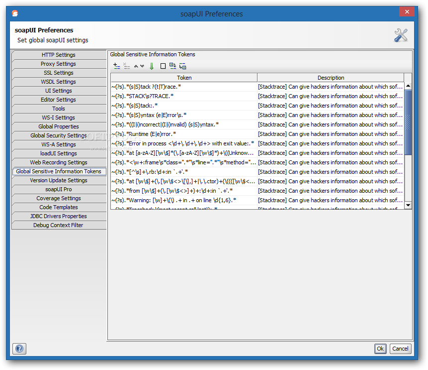Open Global Security Settings tab

pyautogui.click(x=59, y=135)
